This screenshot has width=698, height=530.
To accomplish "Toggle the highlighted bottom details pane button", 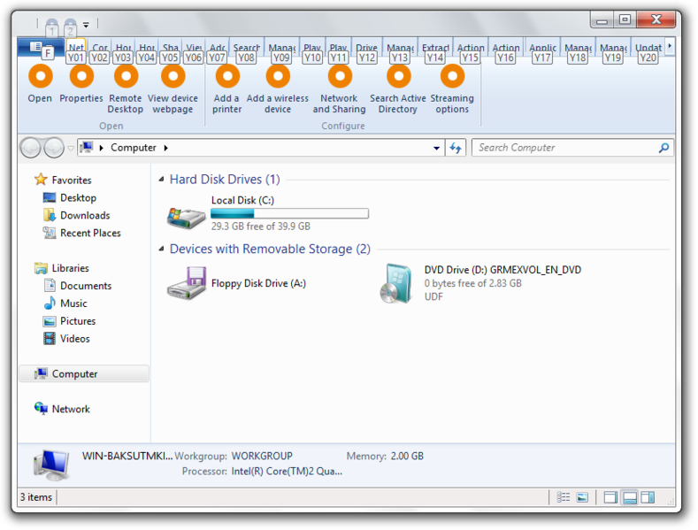I will pos(630,497).
